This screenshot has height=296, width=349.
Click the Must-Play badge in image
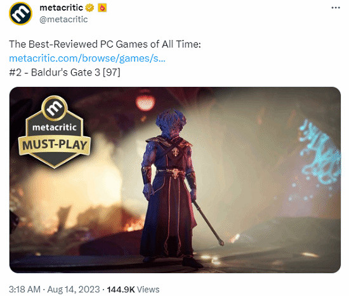(55, 132)
